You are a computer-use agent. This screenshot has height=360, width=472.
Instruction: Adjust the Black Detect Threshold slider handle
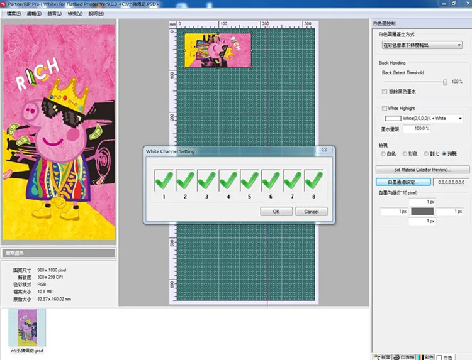click(x=445, y=82)
